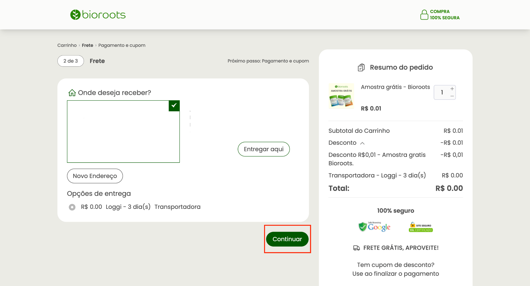Click the Desconto label in summary
The width and height of the screenshot is (530, 286).
[342, 143]
